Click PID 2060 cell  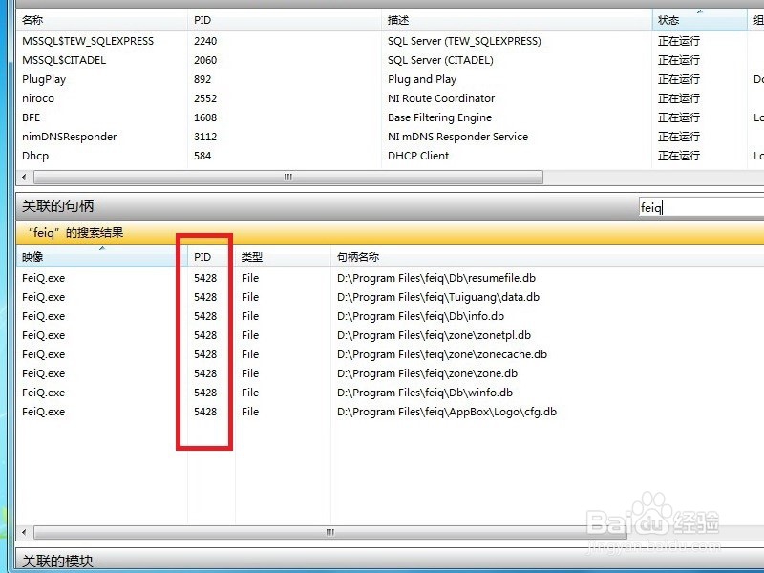coord(205,60)
